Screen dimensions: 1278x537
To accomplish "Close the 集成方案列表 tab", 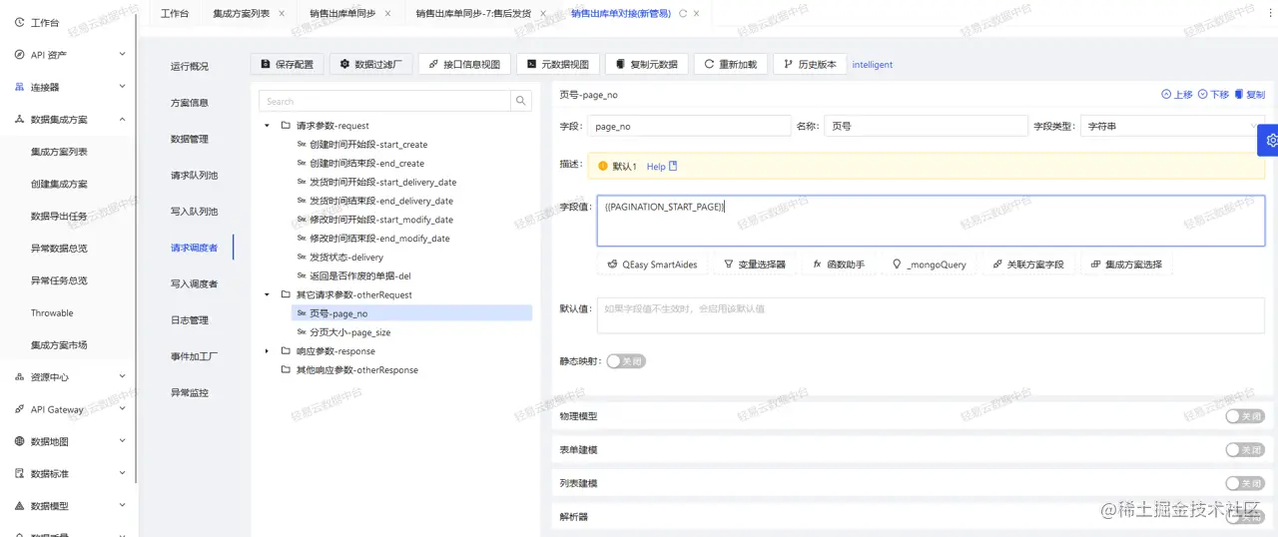I will click(x=282, y=13).
